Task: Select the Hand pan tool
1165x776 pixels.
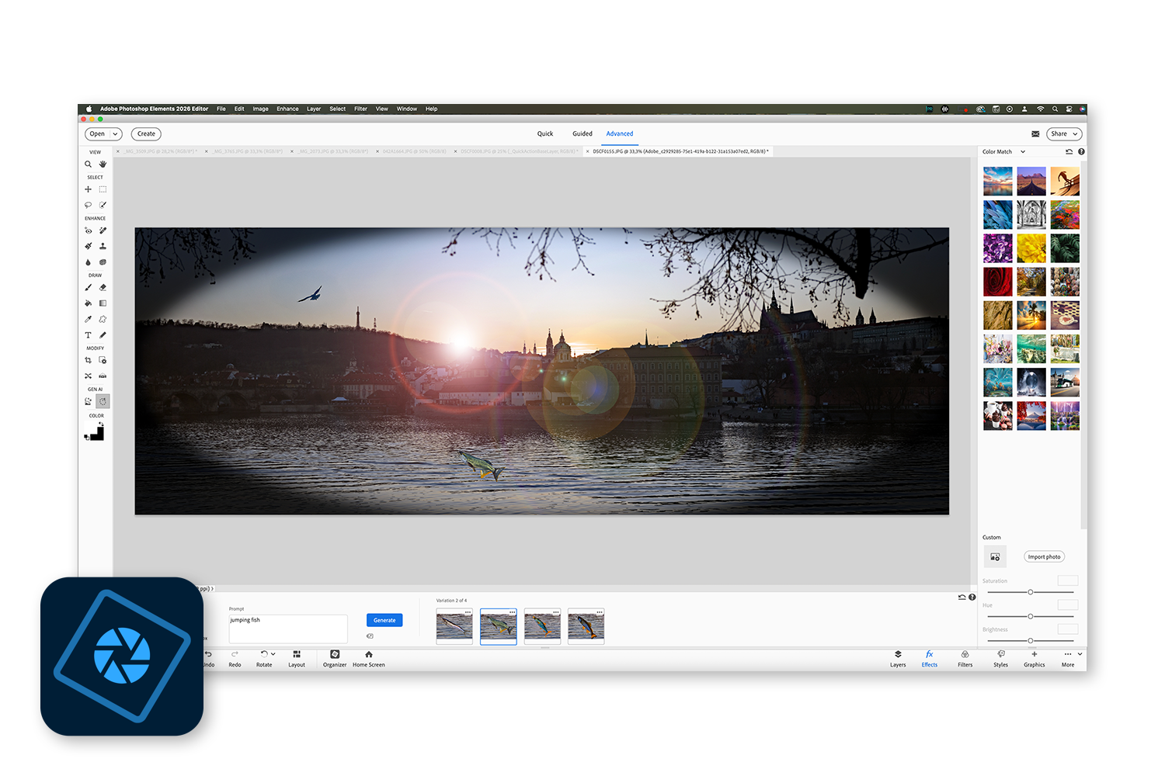Action: click(x=103, y=165)
